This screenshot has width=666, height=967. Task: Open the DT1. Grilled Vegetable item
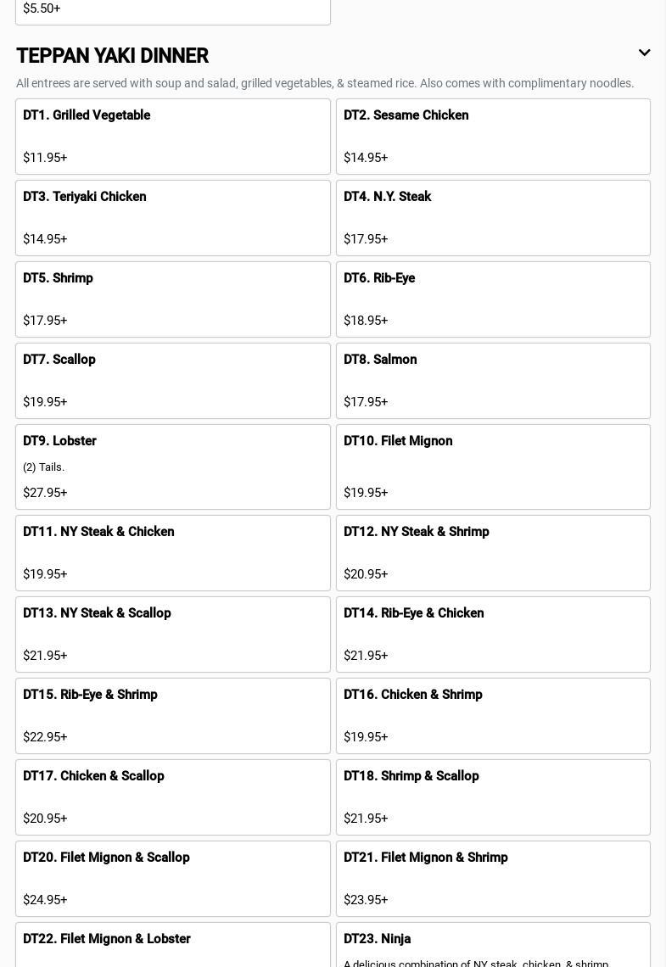click(172, 137)
